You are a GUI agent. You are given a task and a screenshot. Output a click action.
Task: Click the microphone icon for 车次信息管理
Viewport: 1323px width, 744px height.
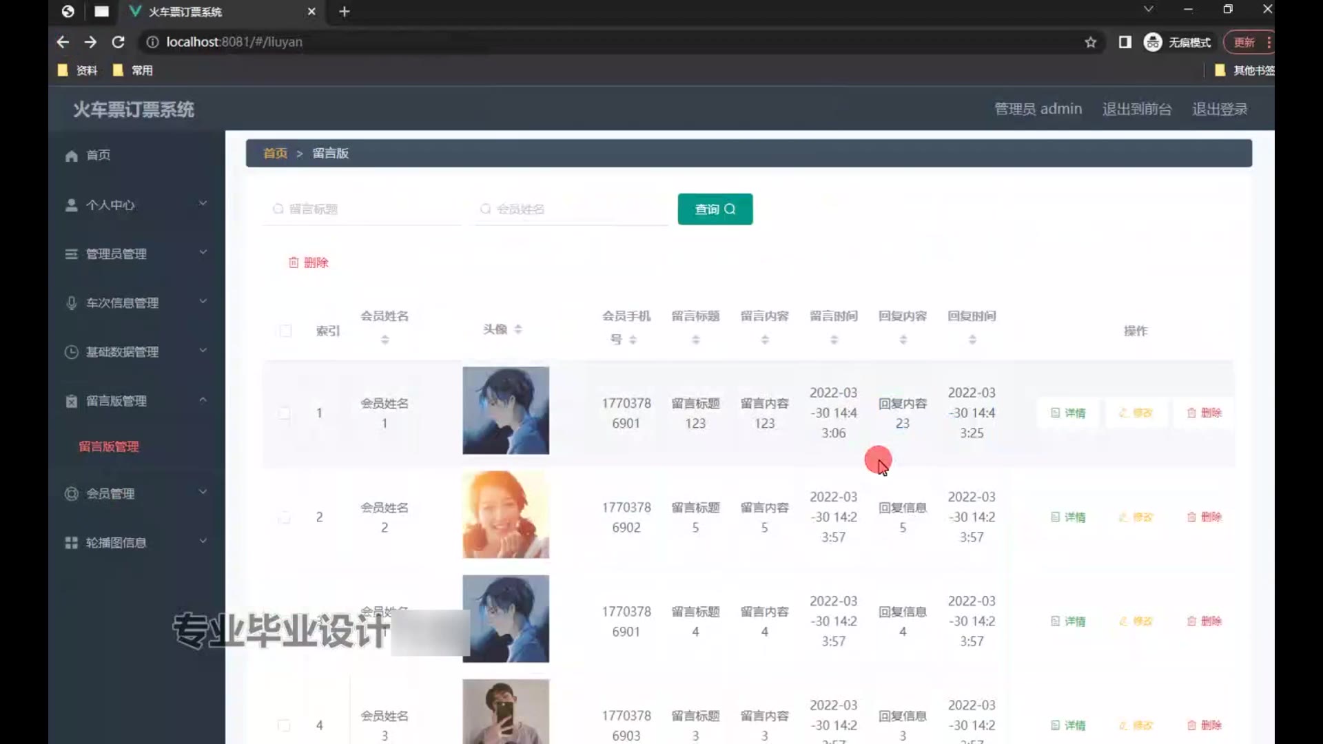[71, 303]
